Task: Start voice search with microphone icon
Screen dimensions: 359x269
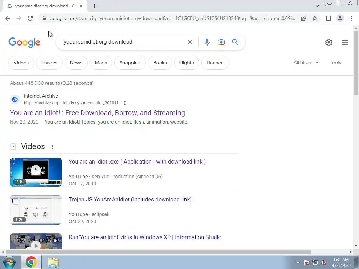Action: point(207,42)
